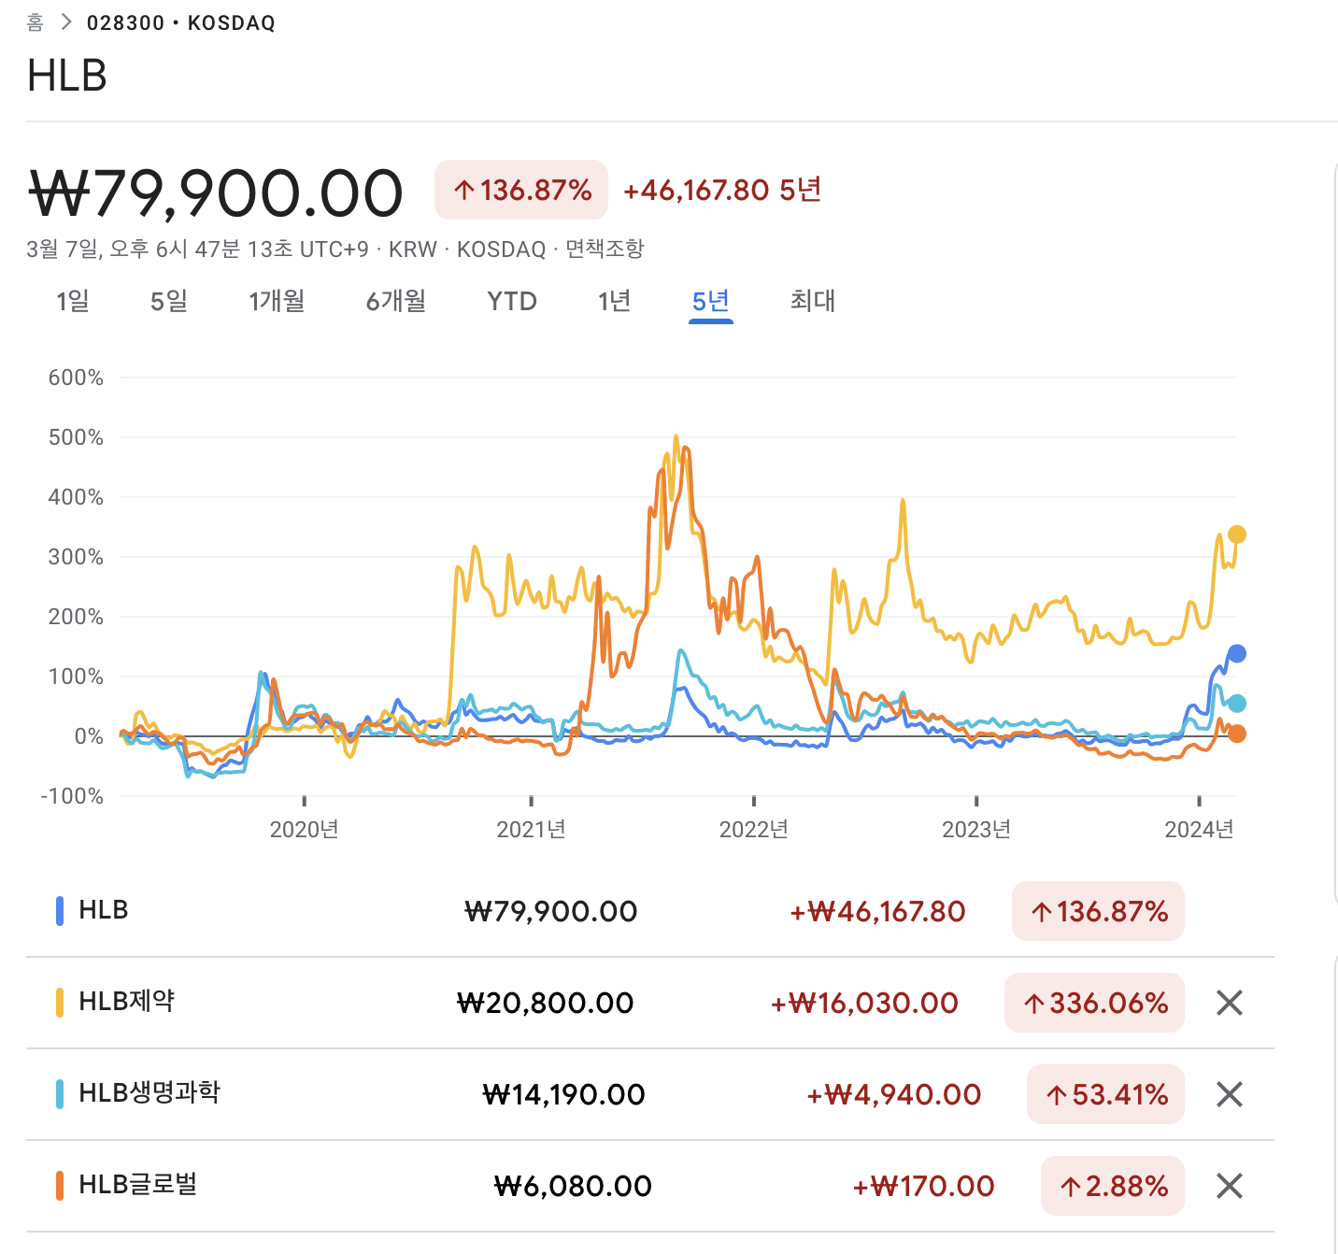This screenshot has width=1338, height=1254.
Task: Switch to the 1개월 range tab
Action: point(277,301)
